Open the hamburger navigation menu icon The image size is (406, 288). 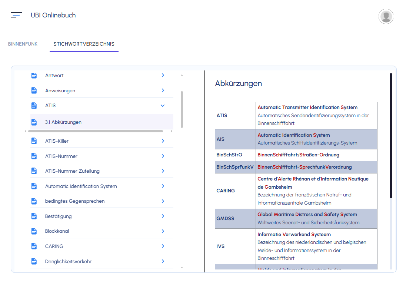click(x=16, y=15)
